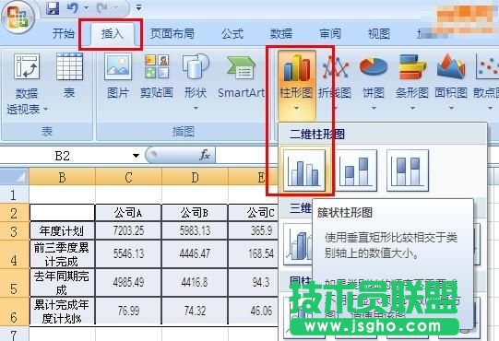Open the 数据 tab
Image resolution: width=499 pixels, height=341 pixels.
tap(281, 33)
